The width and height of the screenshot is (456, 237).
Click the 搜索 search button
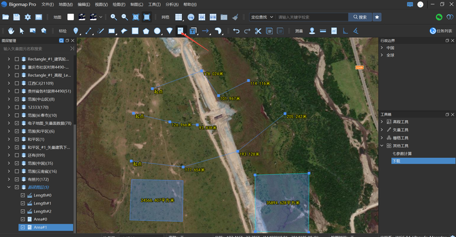point(360,17)
